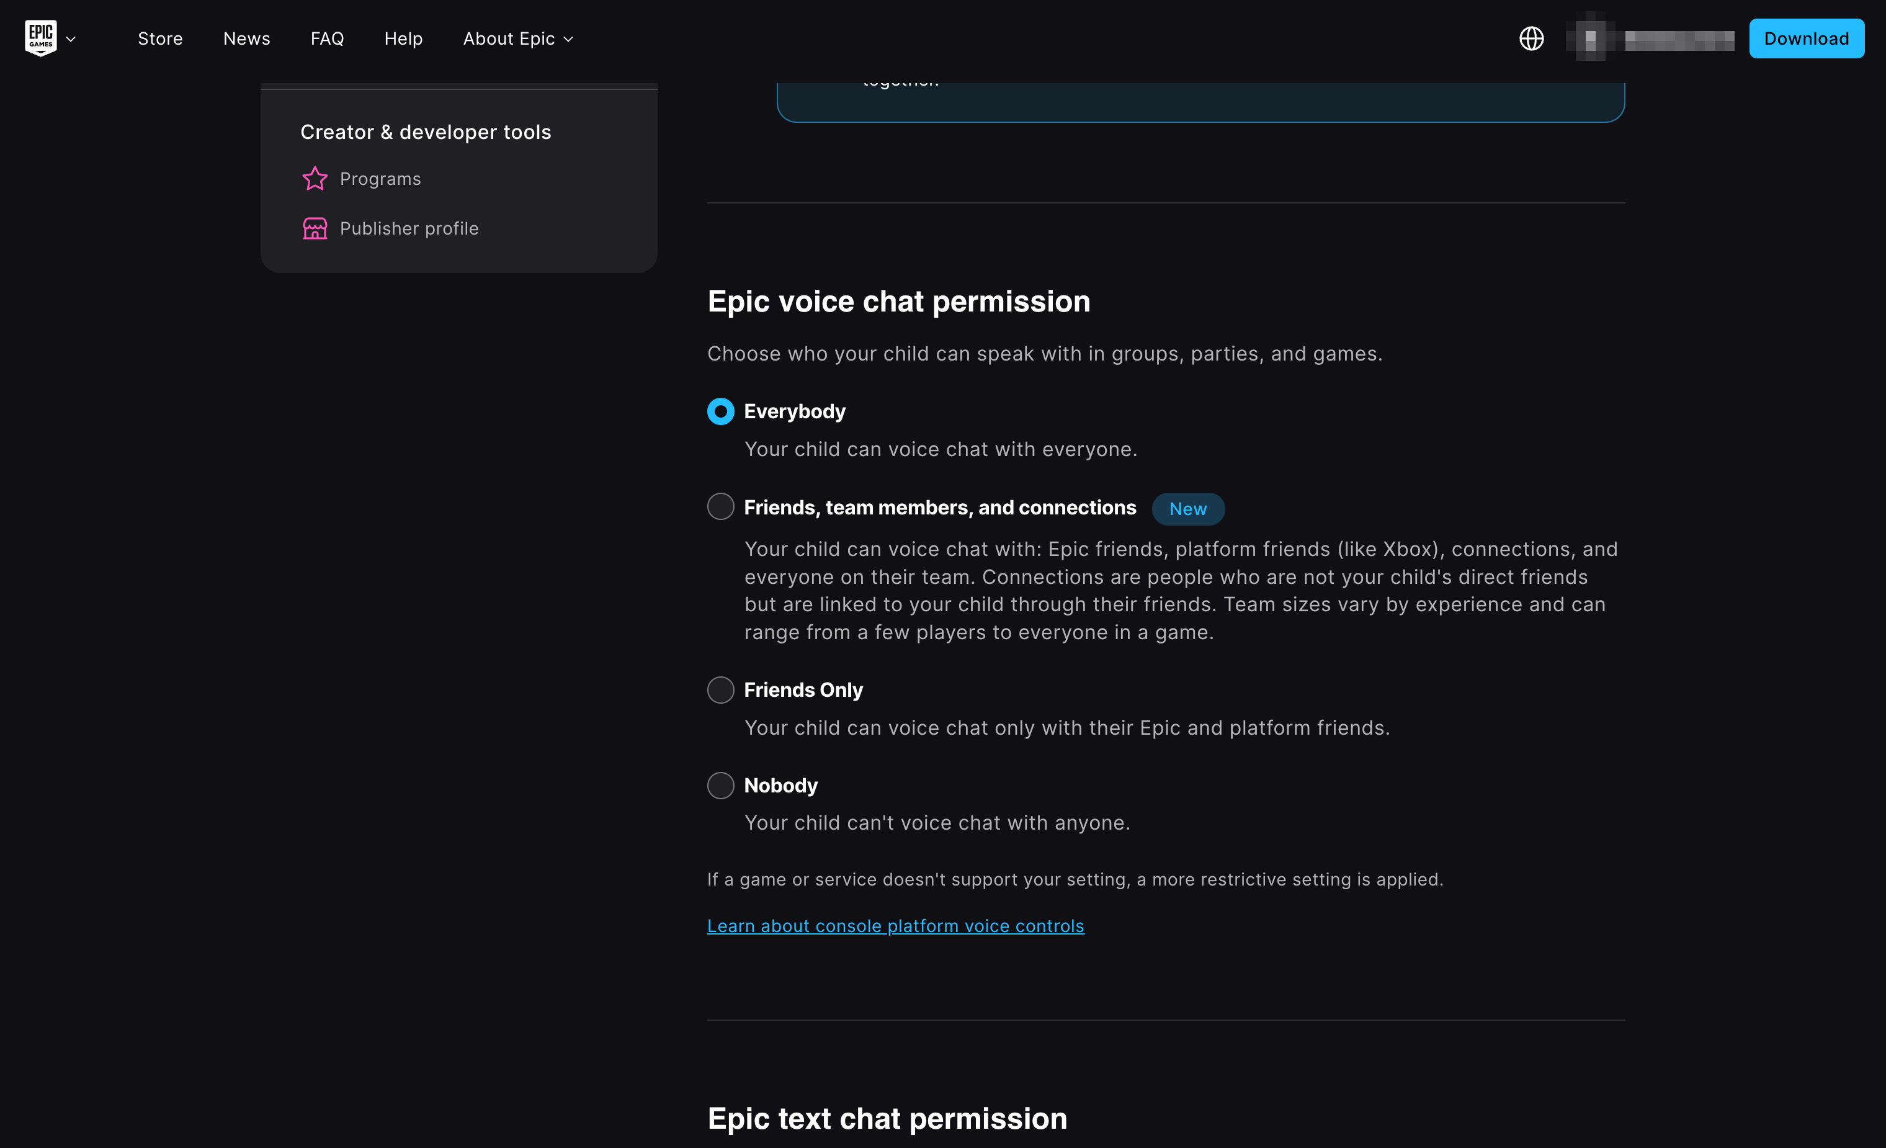Go to the News page
1886x1148 pixels.
[246, 38]
